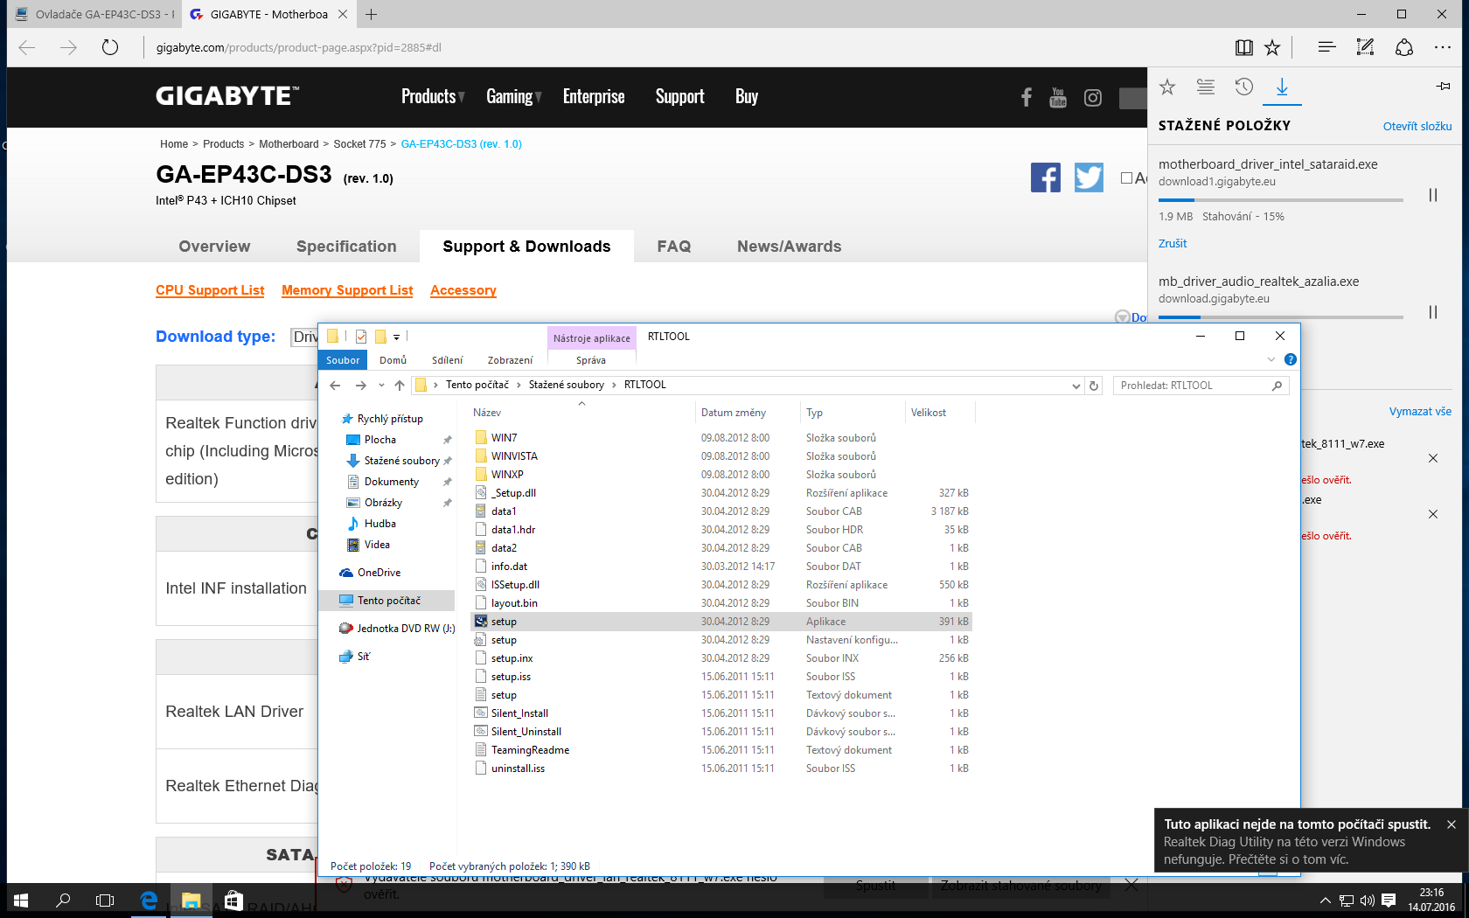Go back in Edge browser
Viewport: 1469px width, 918px height.
click(x=27, y=47)
